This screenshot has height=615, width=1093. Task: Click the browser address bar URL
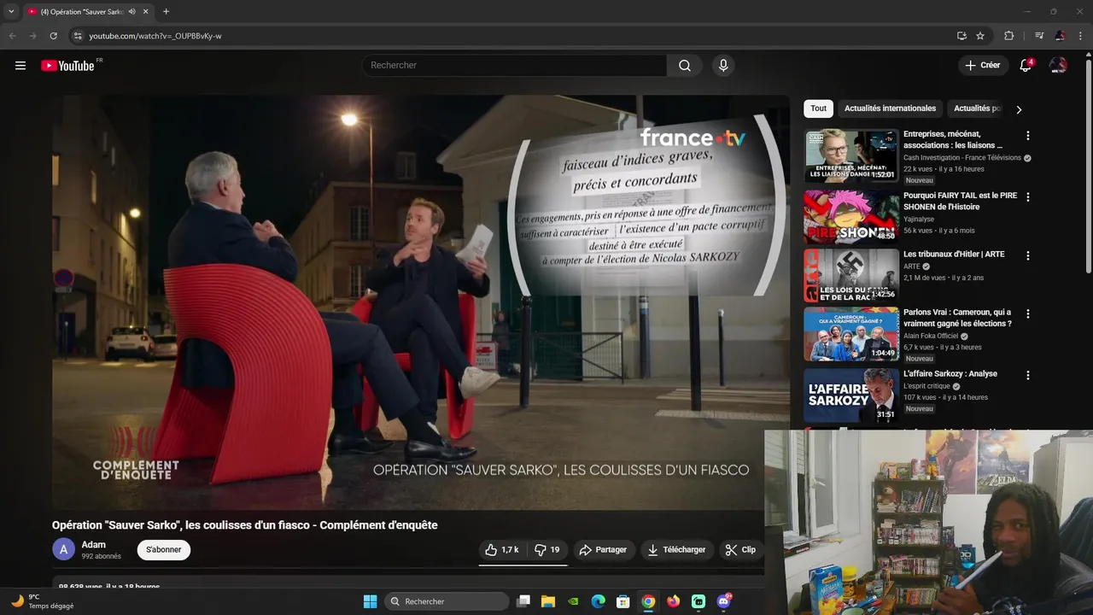tap(155, 36)
